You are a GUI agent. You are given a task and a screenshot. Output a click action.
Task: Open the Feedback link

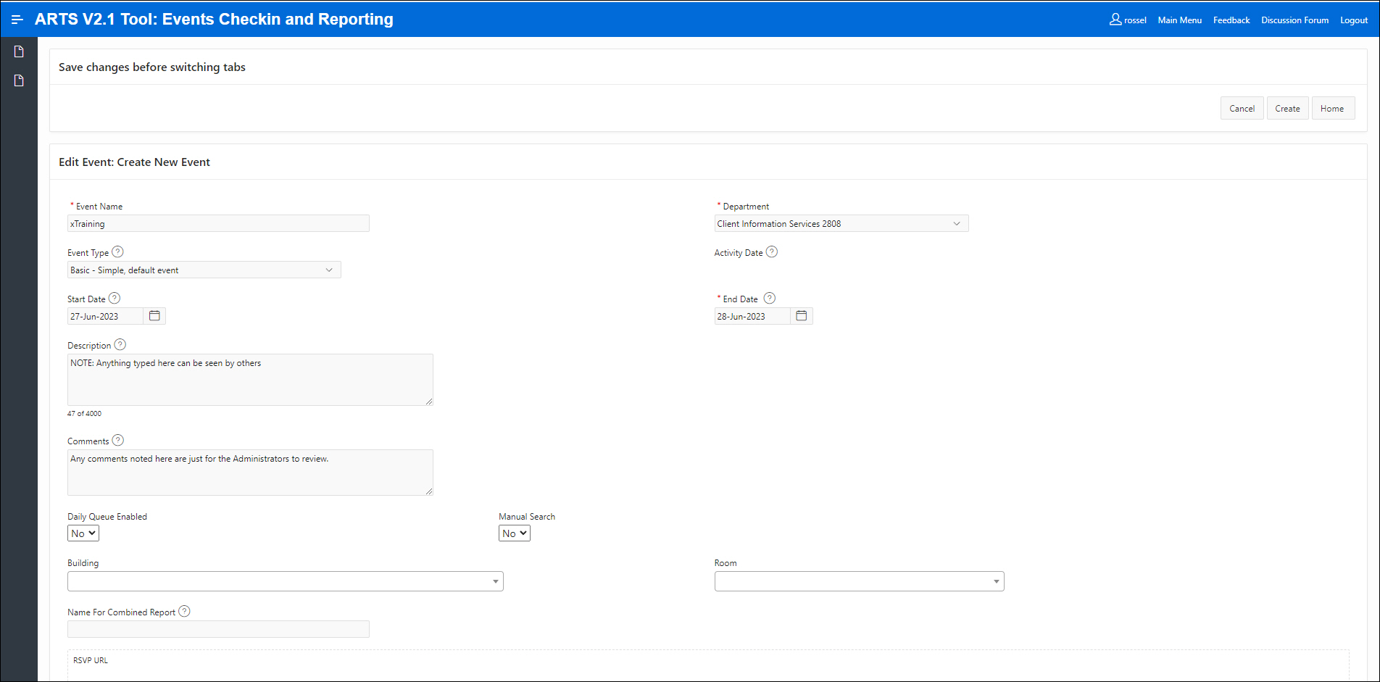point(1231,20)
